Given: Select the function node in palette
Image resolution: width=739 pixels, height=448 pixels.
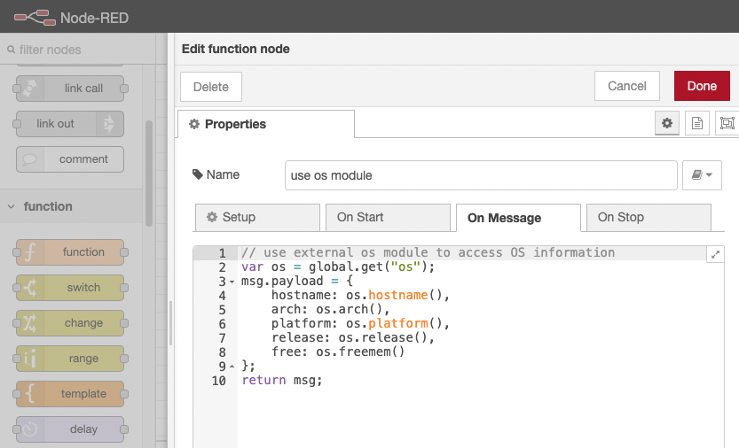Looking at the screenshot, I should click(70, 252).
